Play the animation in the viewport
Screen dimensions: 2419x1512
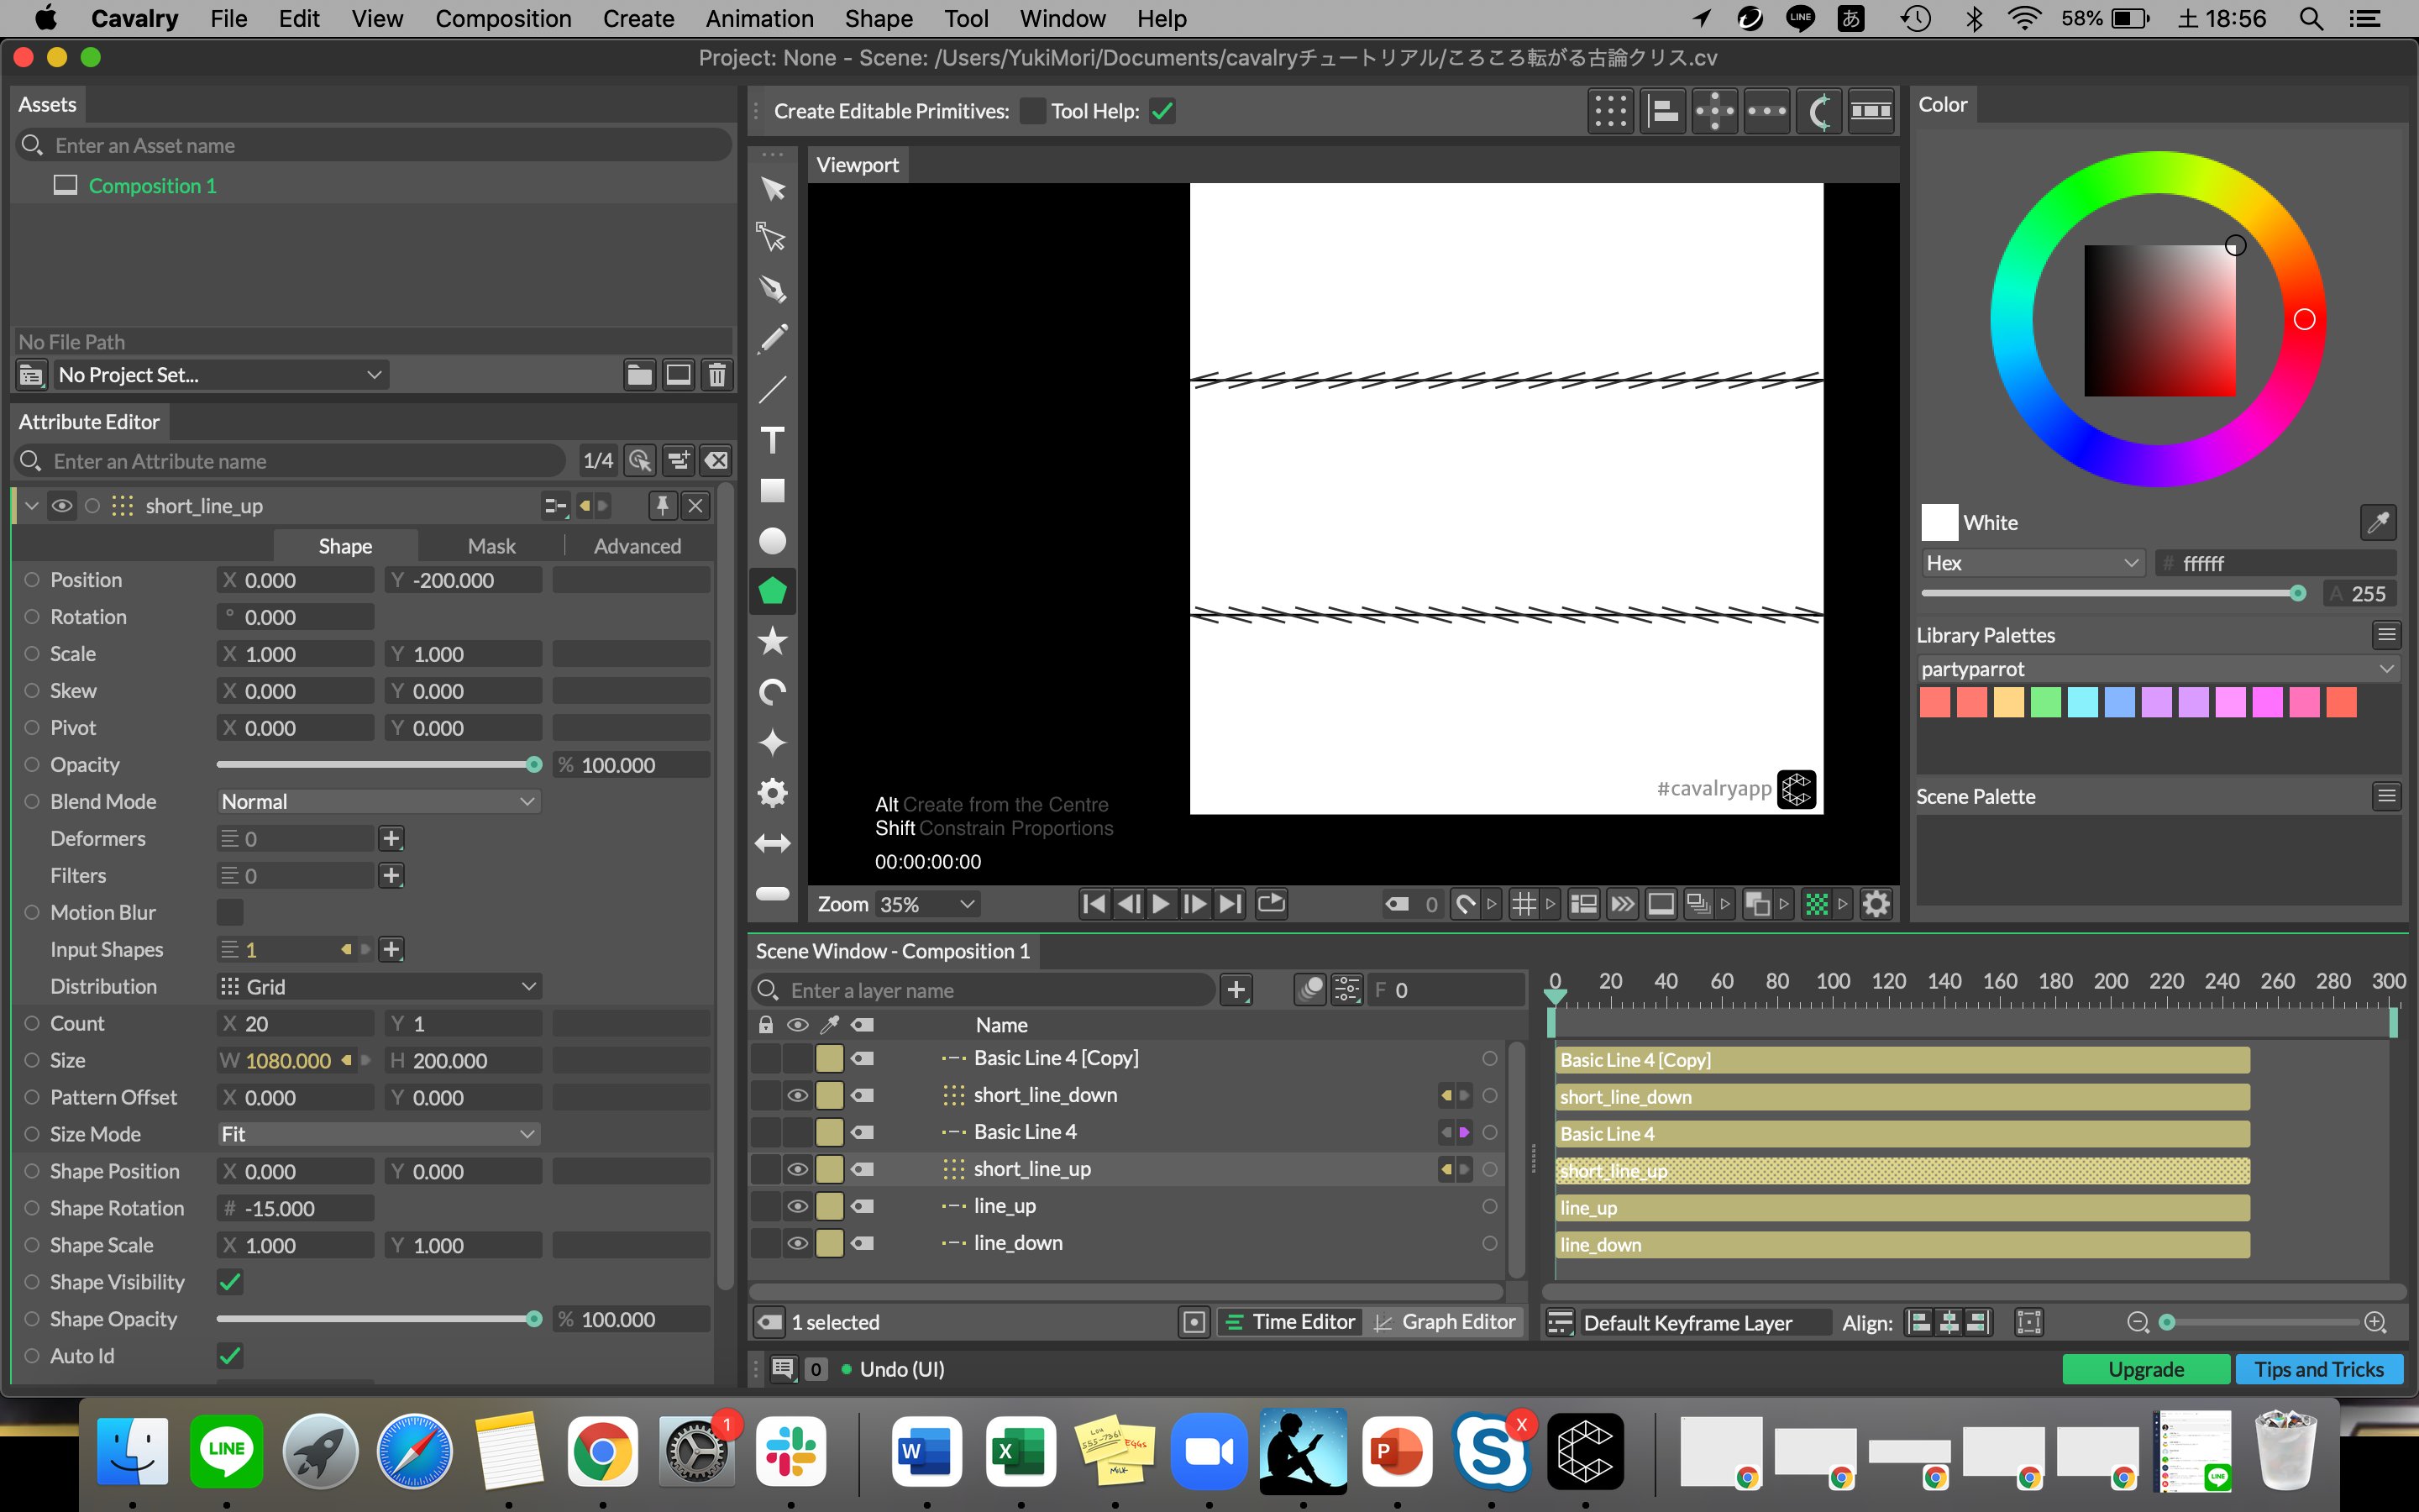[x=1161, y=904]
